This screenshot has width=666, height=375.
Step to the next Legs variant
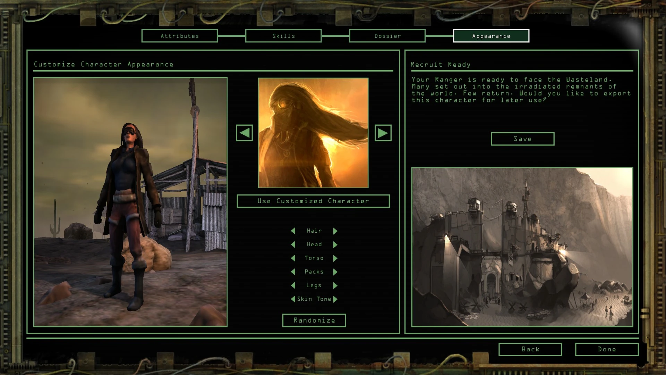335,285
